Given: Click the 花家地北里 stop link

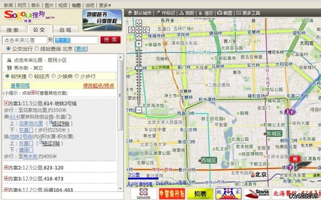Looking at the screenshot, I should (31, 123).
